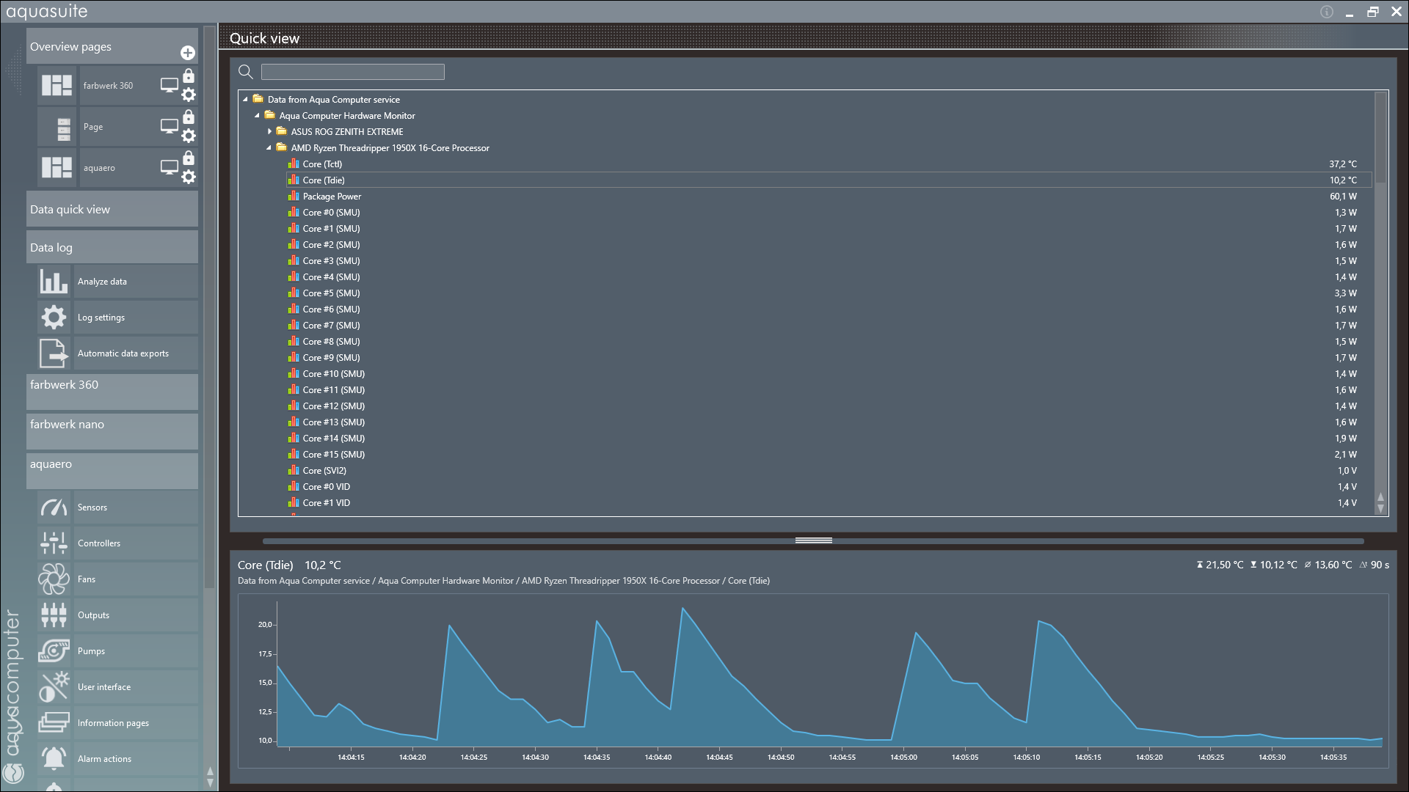This screenshot has height=792, width=1409.
Task: Open Automatic data exports icon
Action: pos(54,353)
